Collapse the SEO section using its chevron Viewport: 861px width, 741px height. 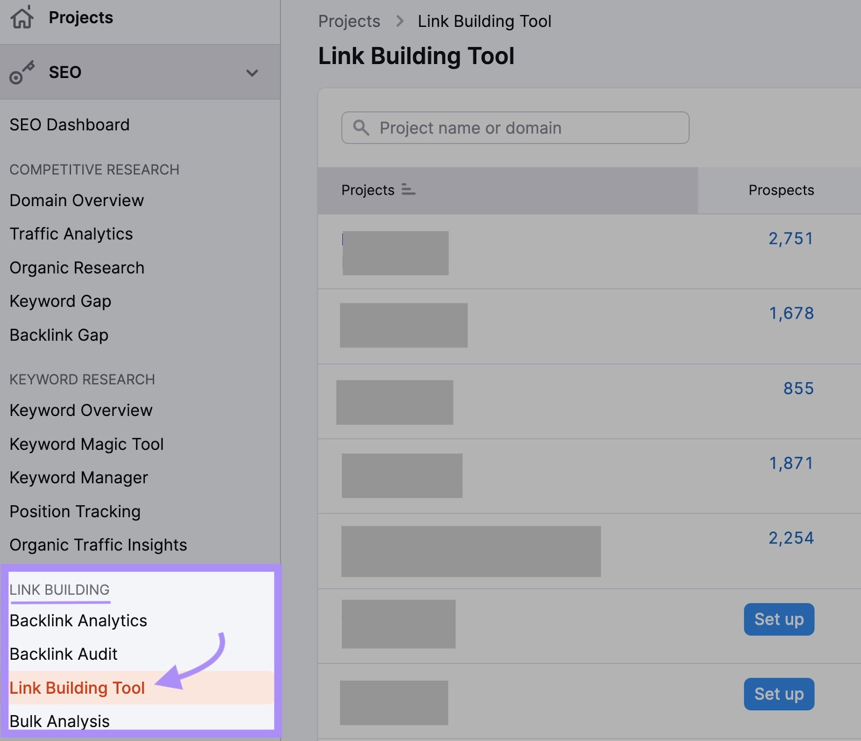pos(252,72)
